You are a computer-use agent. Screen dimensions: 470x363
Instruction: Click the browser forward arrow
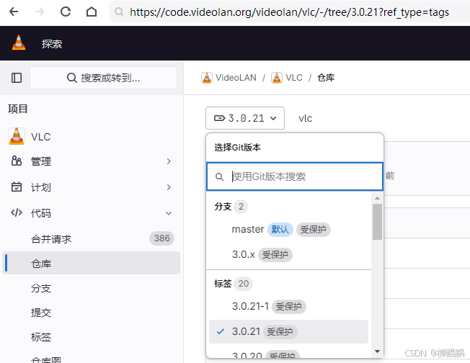click(40, 12)
